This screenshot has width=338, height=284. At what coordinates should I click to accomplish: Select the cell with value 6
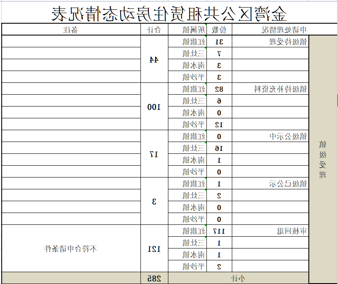pos(219,101)
